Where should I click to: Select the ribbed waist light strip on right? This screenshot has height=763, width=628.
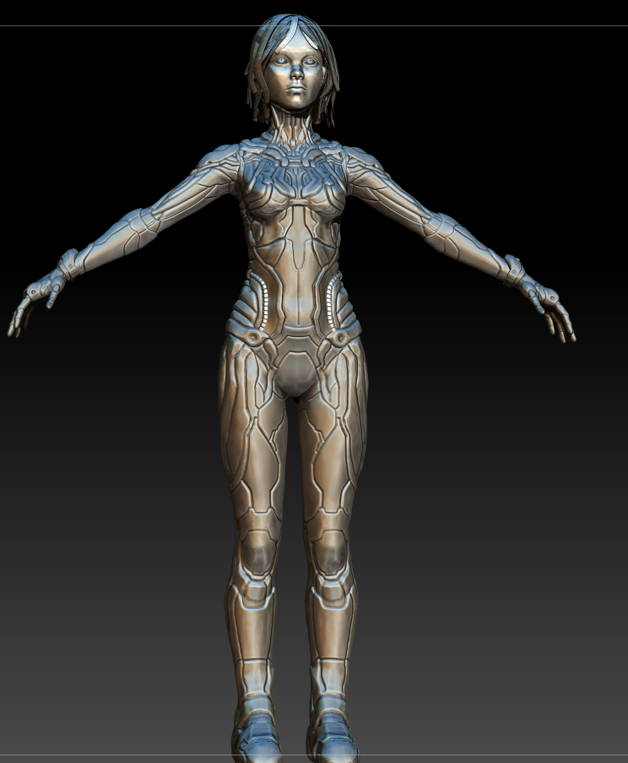pos(332,302)
